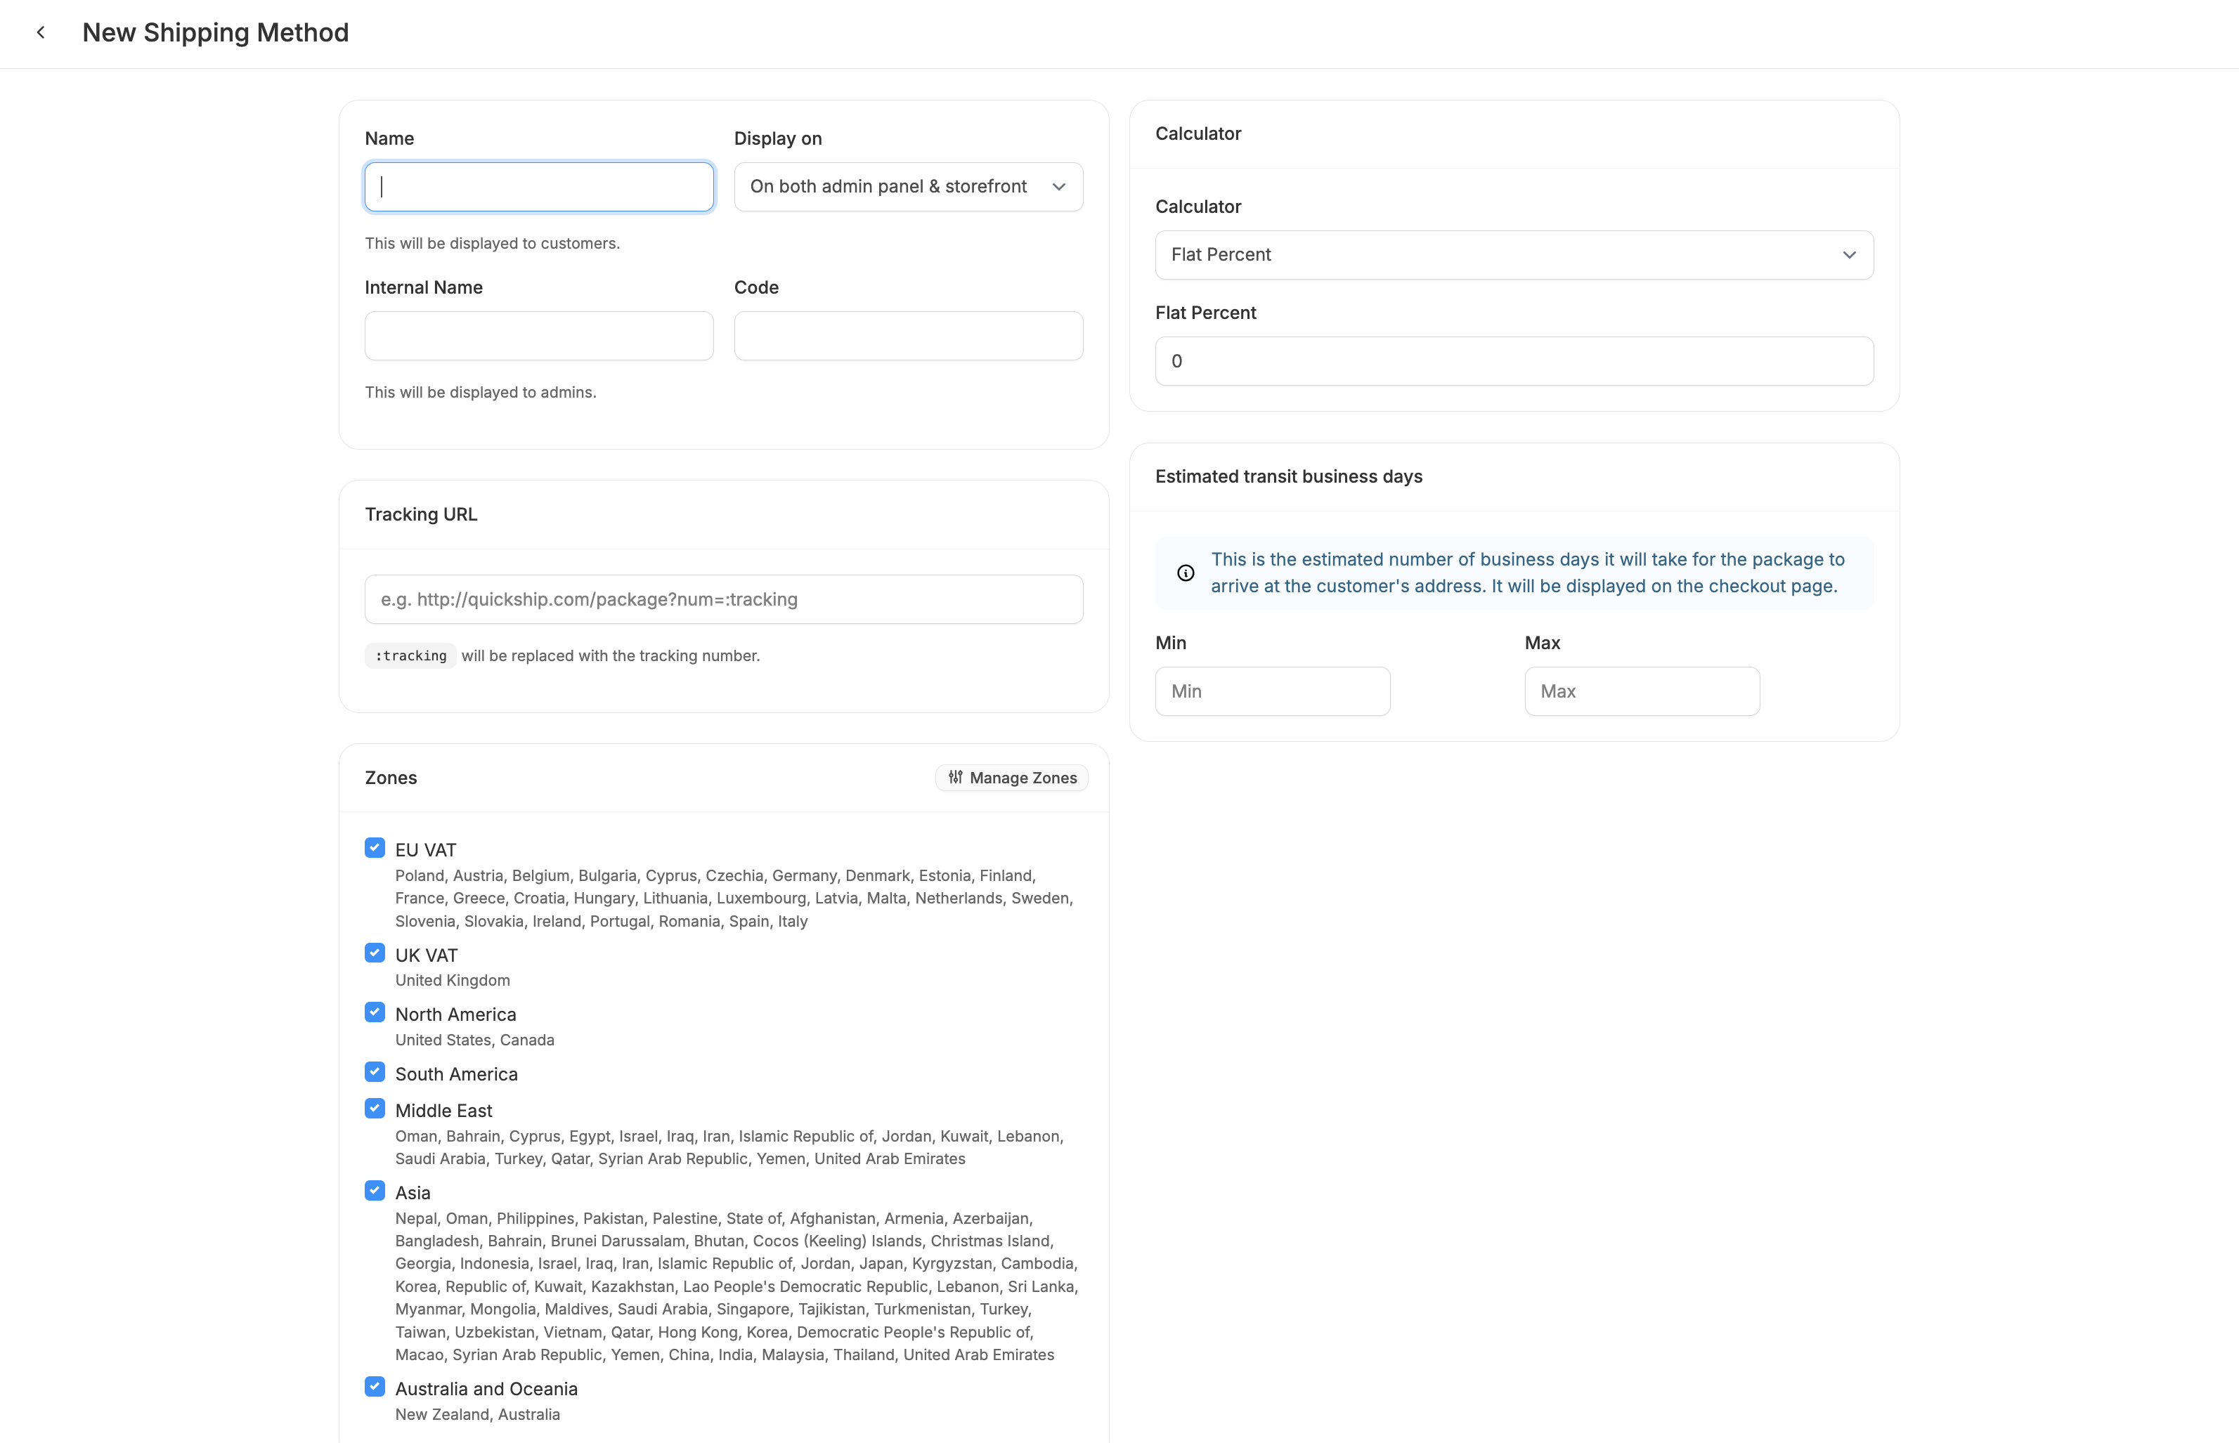The image size is (2239, 1443).
Task: Click the sliders icon on Manage Zones
Action: [x=955, y=778]
